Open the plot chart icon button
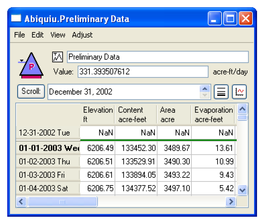The image size is (264, 224). [240, 92]
